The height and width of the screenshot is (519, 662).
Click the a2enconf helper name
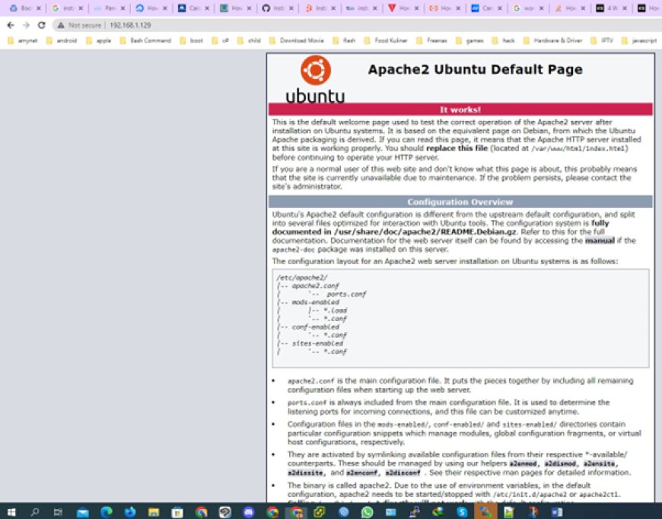[362, 473]
